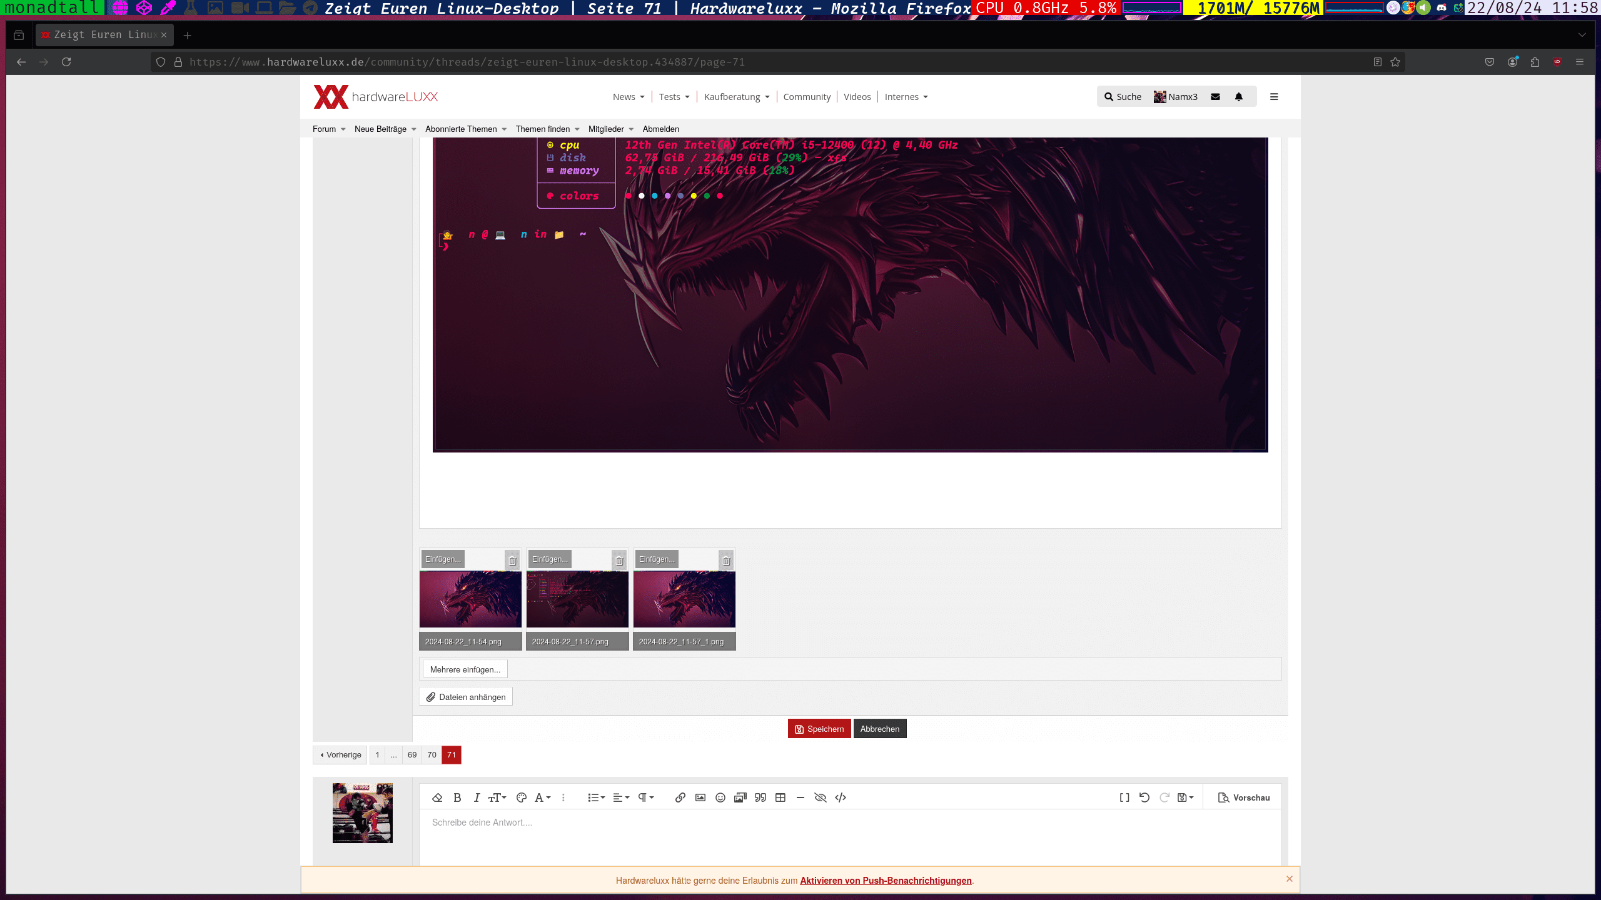The image size is (1601, 900).
Task: Click the eraser remove-formatting icon in editor
Action: 437,797
